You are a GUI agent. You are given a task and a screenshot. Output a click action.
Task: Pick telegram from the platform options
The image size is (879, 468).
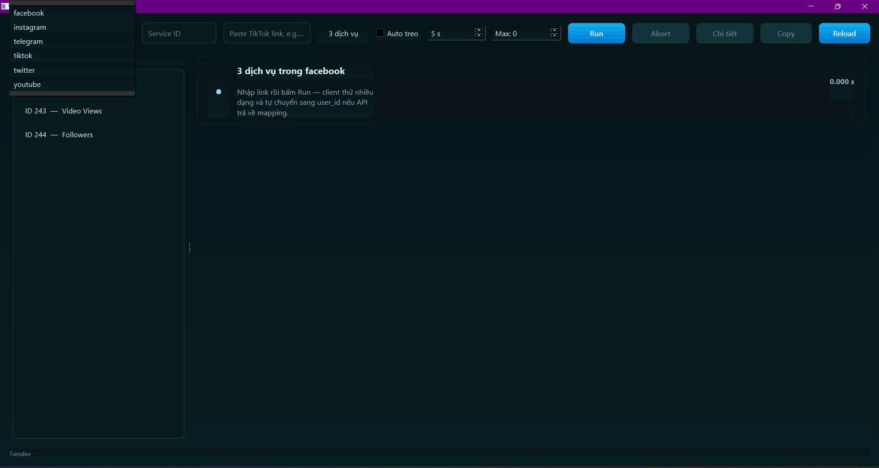coord(28,42)
